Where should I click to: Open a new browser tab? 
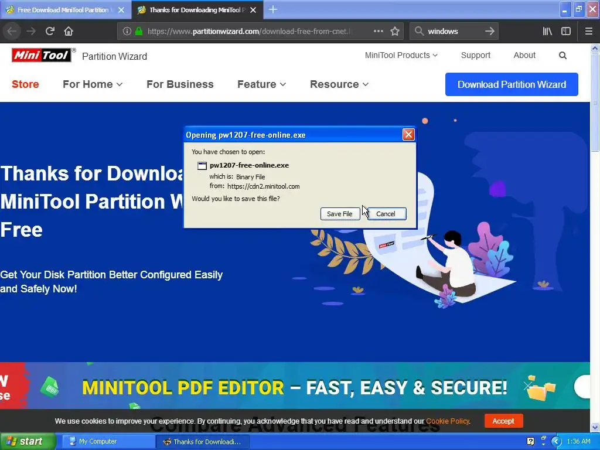click(x=273, y=9)
